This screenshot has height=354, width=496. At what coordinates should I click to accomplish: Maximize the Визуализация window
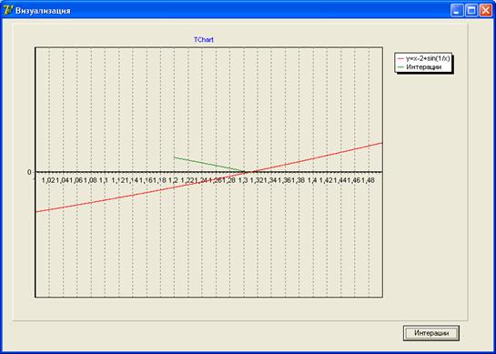tap(471, 11)
